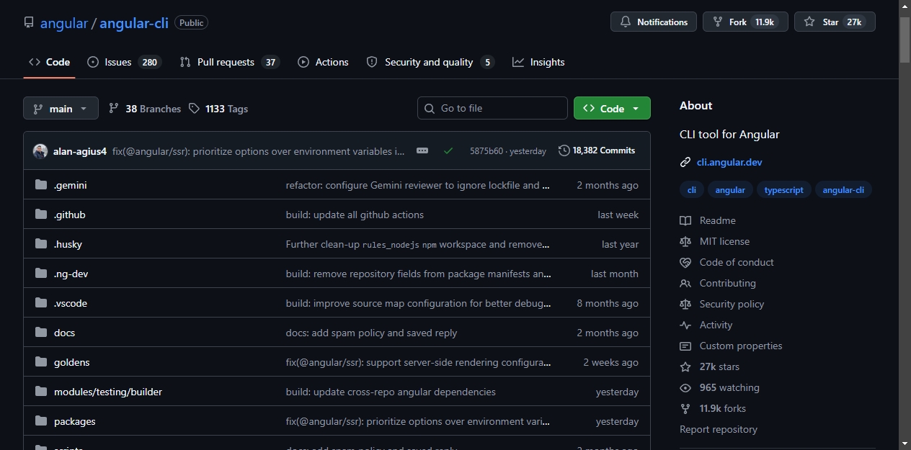
Task: Open the commit message ellipsis expander
Action: pos(422,150)
